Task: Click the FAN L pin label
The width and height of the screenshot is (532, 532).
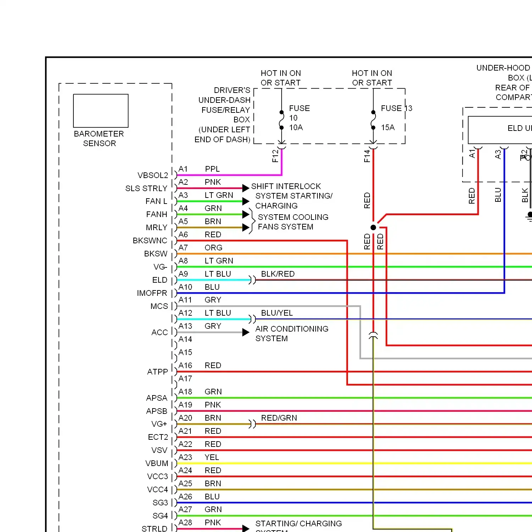Action: click(x=156, y=201)
